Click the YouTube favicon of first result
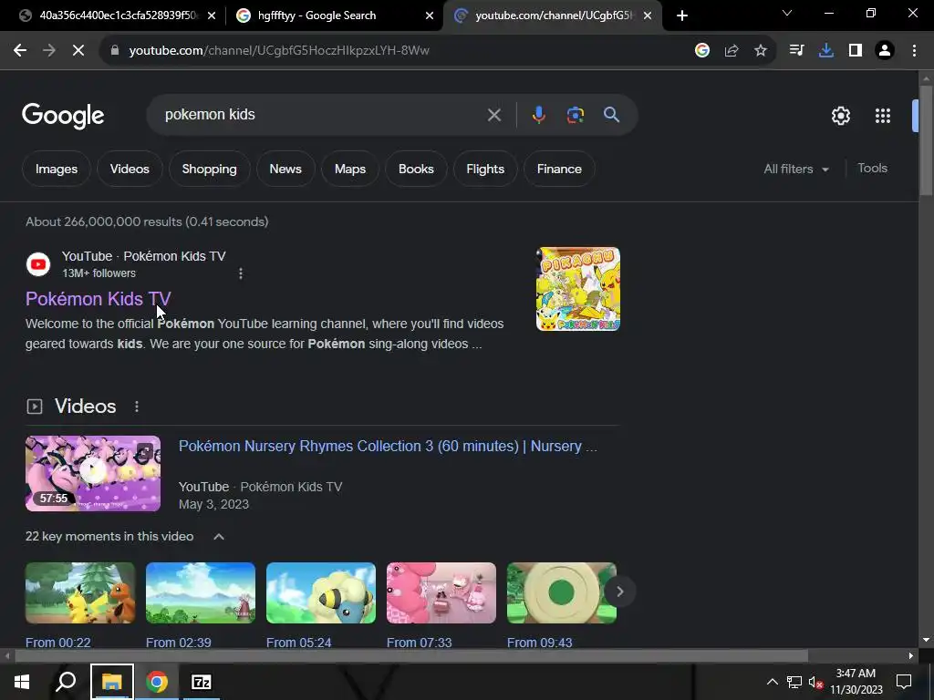The height and width of the screenshot is (700, 934). coord(38,264)
